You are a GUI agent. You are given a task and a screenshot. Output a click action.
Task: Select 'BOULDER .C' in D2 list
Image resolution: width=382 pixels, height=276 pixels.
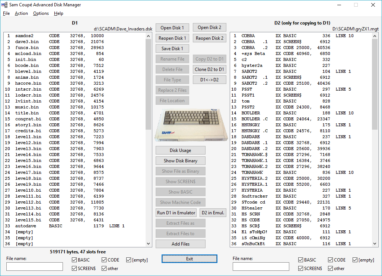tap(301, 119)
